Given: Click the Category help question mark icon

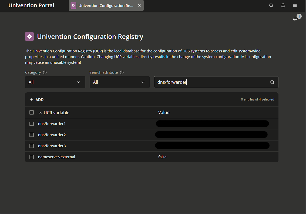Looking at the screenshot, I should click(x=45, y=72).
